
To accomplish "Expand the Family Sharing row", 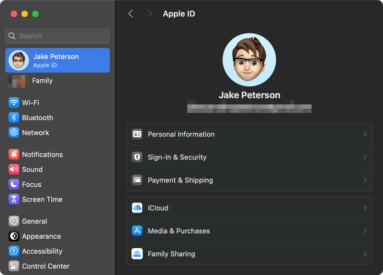I will pos(249,254).
